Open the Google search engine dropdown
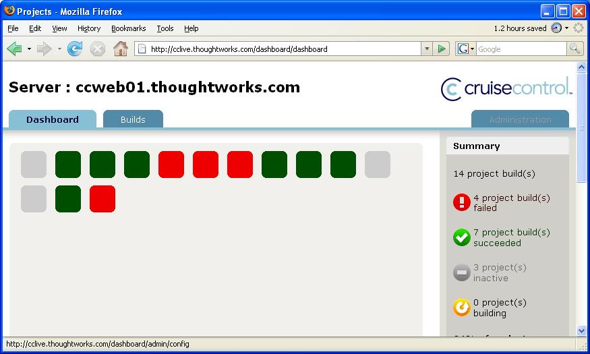Image resolution: width=590 pixels, height=354 pixels. coord(465,49)
